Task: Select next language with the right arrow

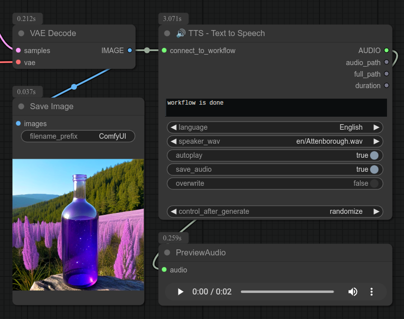Action: [376, 127]
